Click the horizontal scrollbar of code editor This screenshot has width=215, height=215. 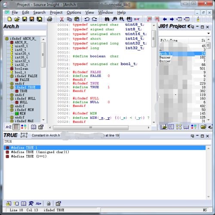click(99, 128)
